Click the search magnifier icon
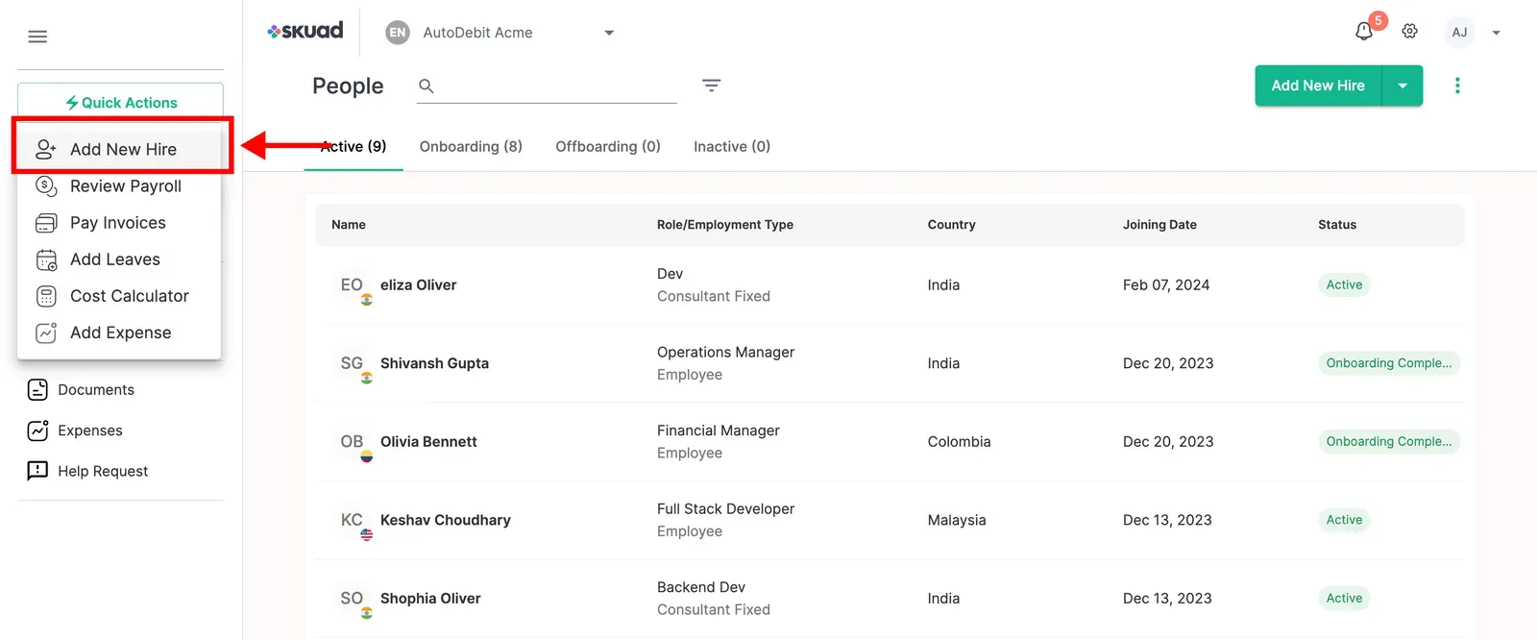The height and width of the screenshot is (640, 1537). (427, 86)
